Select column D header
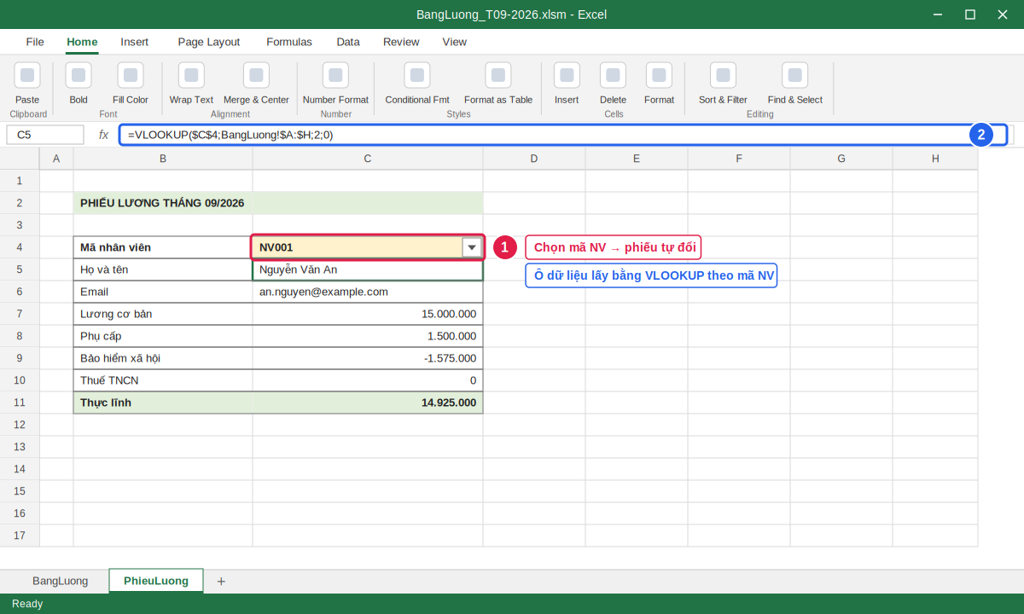This screenshot has height=614, width=1024. 534,159
